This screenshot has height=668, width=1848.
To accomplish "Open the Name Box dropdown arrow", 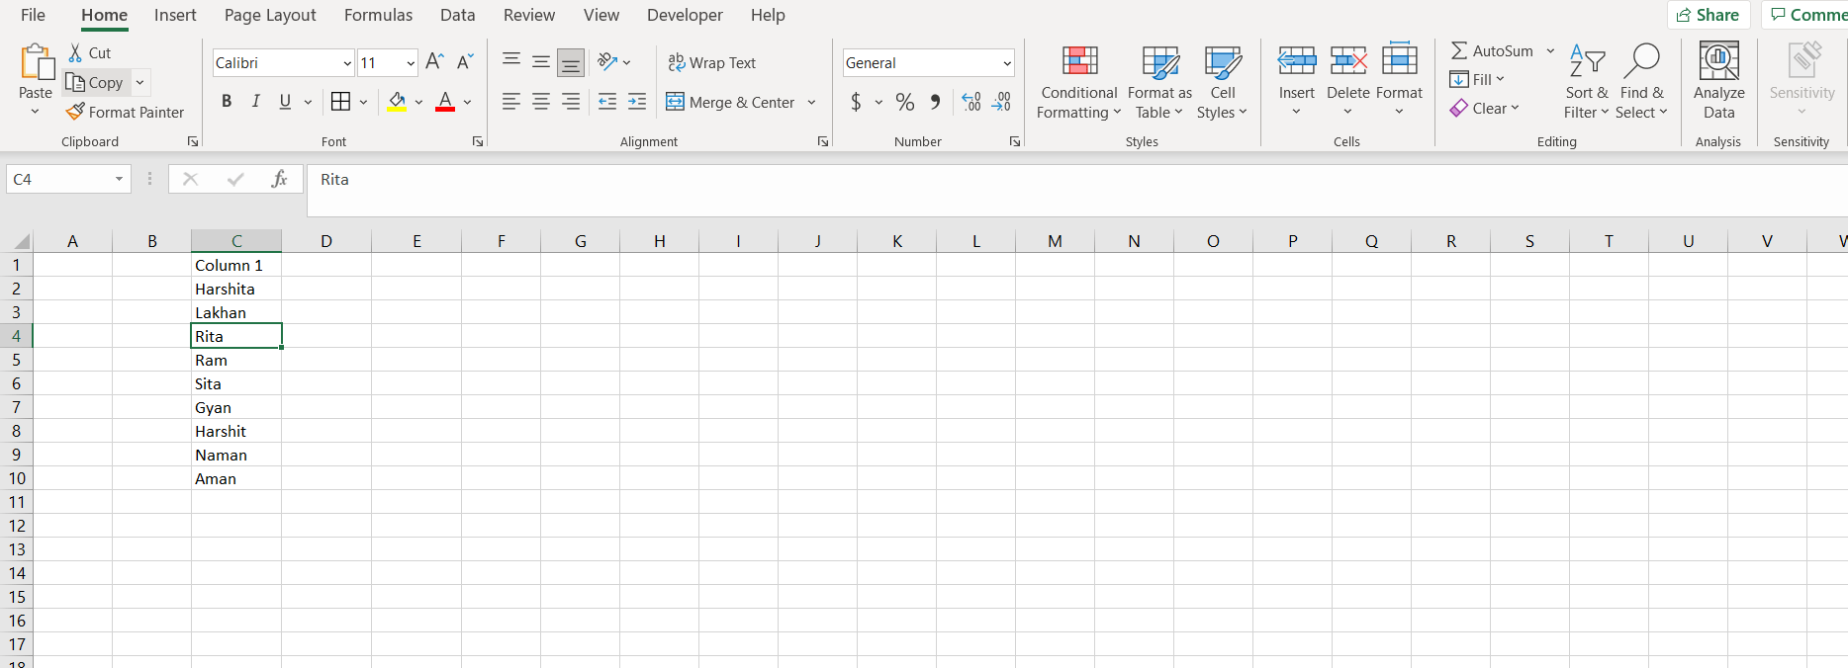I will [119, 179].
